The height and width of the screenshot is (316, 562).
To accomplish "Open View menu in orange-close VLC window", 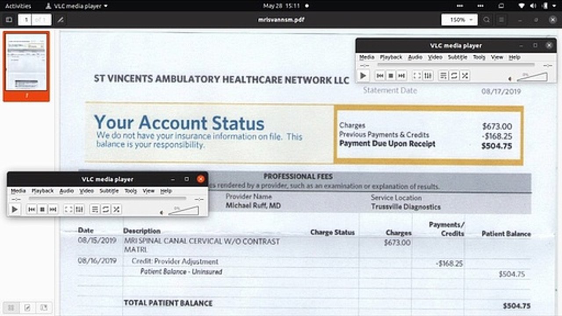I will tap(148, 191).
